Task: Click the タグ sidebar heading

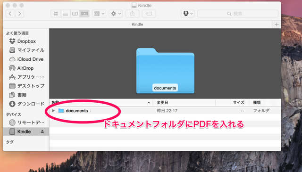Action: (10, 142)
